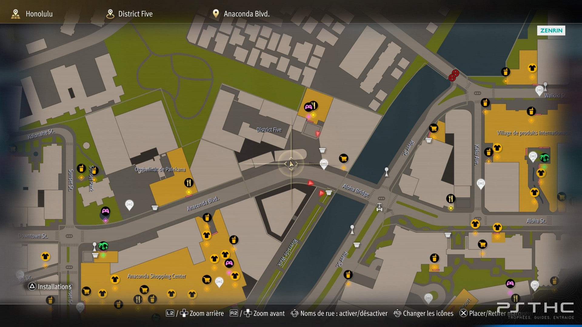Select the red blocked markers by the bridge
Viewport: 582px width, 327px height.
tap(454, 75)
